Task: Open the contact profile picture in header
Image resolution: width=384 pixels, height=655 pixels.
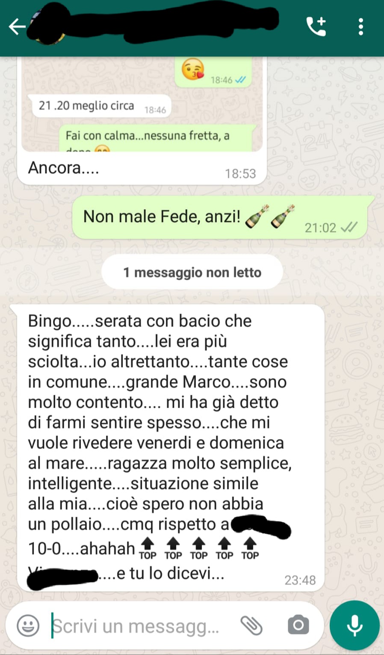Action: [47, 26]
